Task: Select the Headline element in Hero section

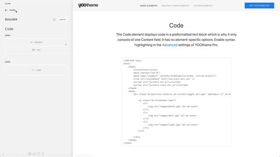Action: click(x=36, y=42)
